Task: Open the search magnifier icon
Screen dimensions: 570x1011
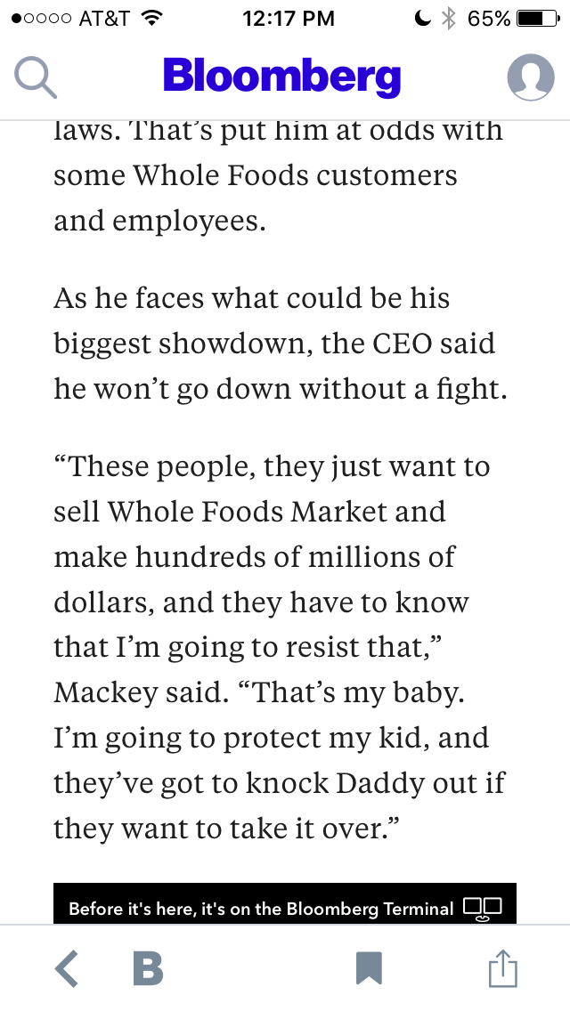Action: click(x=37, y=78)
